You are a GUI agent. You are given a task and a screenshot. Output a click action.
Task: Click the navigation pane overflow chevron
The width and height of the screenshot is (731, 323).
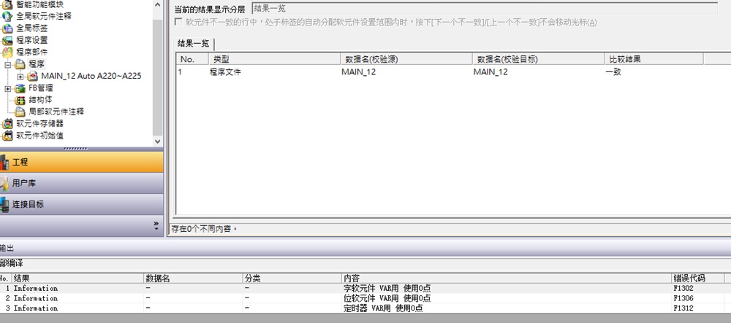click(x=155, y=225)
